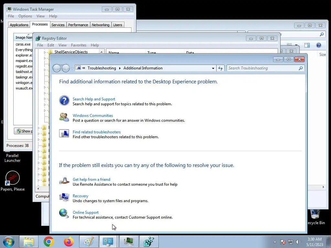Click the Get help from a friend icon

pyautogui.click(x=64, y=181)
